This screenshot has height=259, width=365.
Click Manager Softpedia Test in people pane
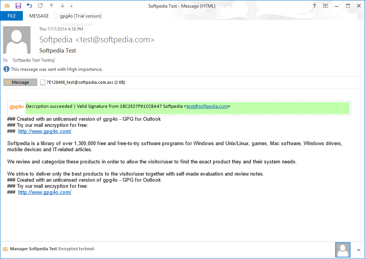(33, 249)
